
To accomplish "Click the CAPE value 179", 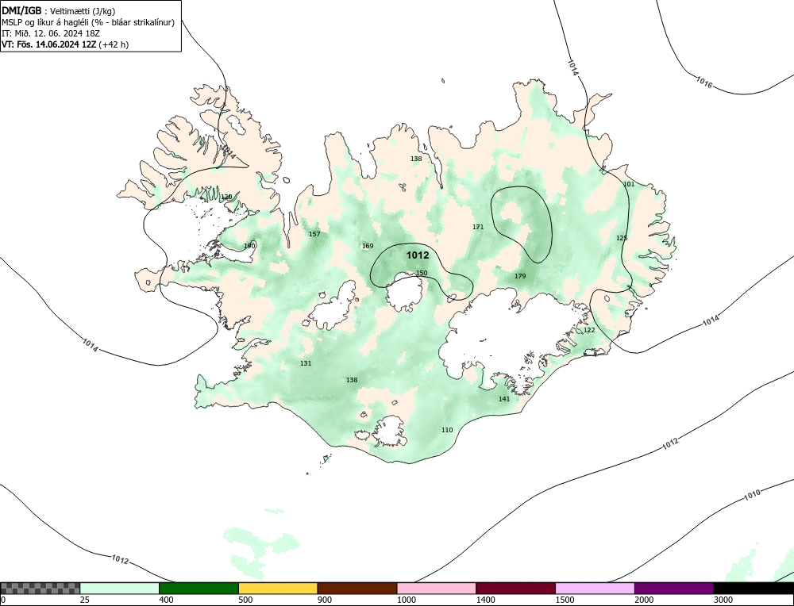I will tap(520, 276).
